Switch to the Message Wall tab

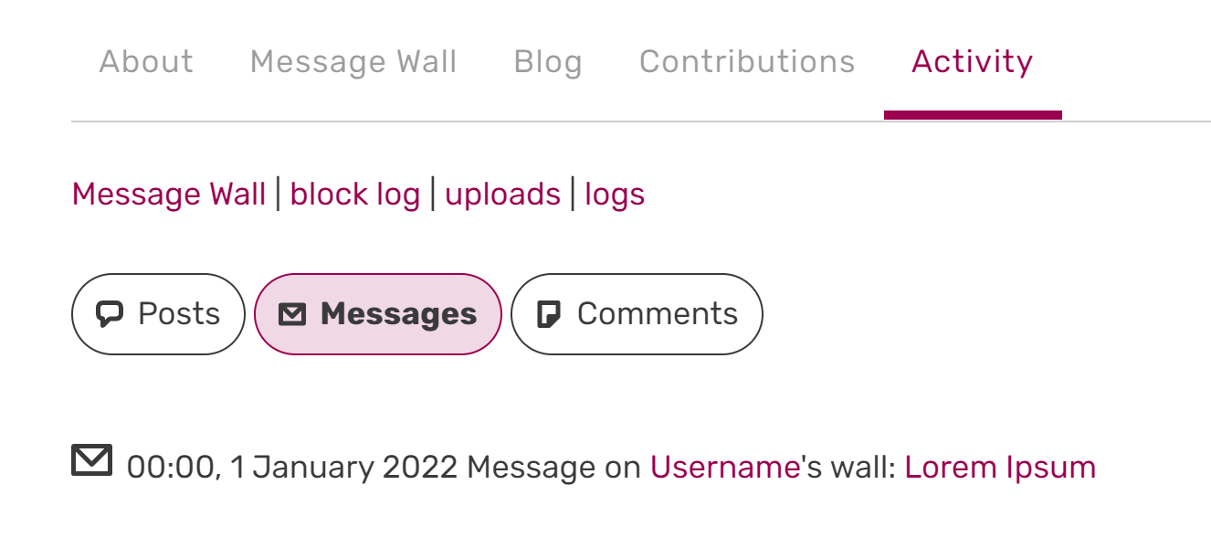click(353, 62)
